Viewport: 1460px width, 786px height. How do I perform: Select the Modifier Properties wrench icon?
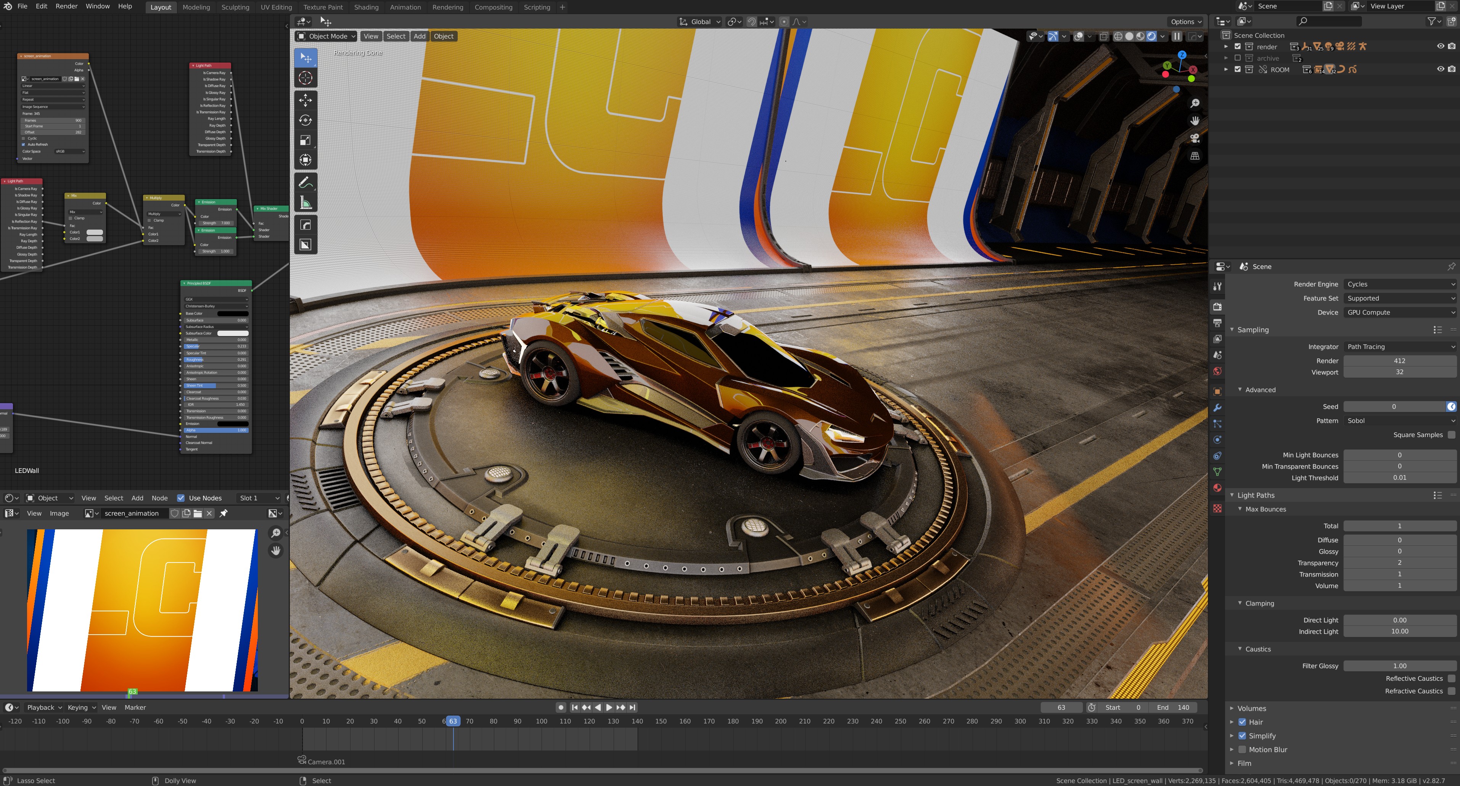coord(1217,407)
